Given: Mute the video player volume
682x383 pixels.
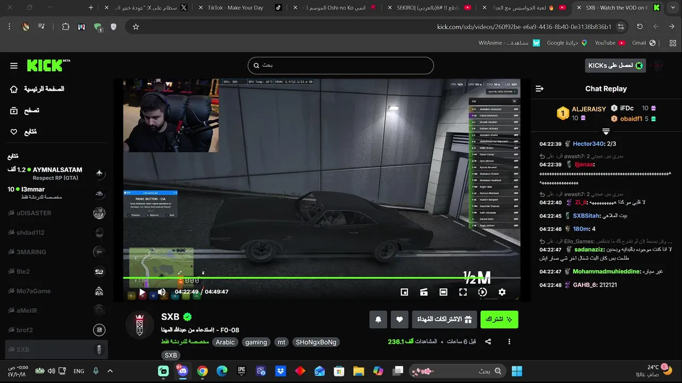Looking at the screenshot, I should tap(161, 292).
